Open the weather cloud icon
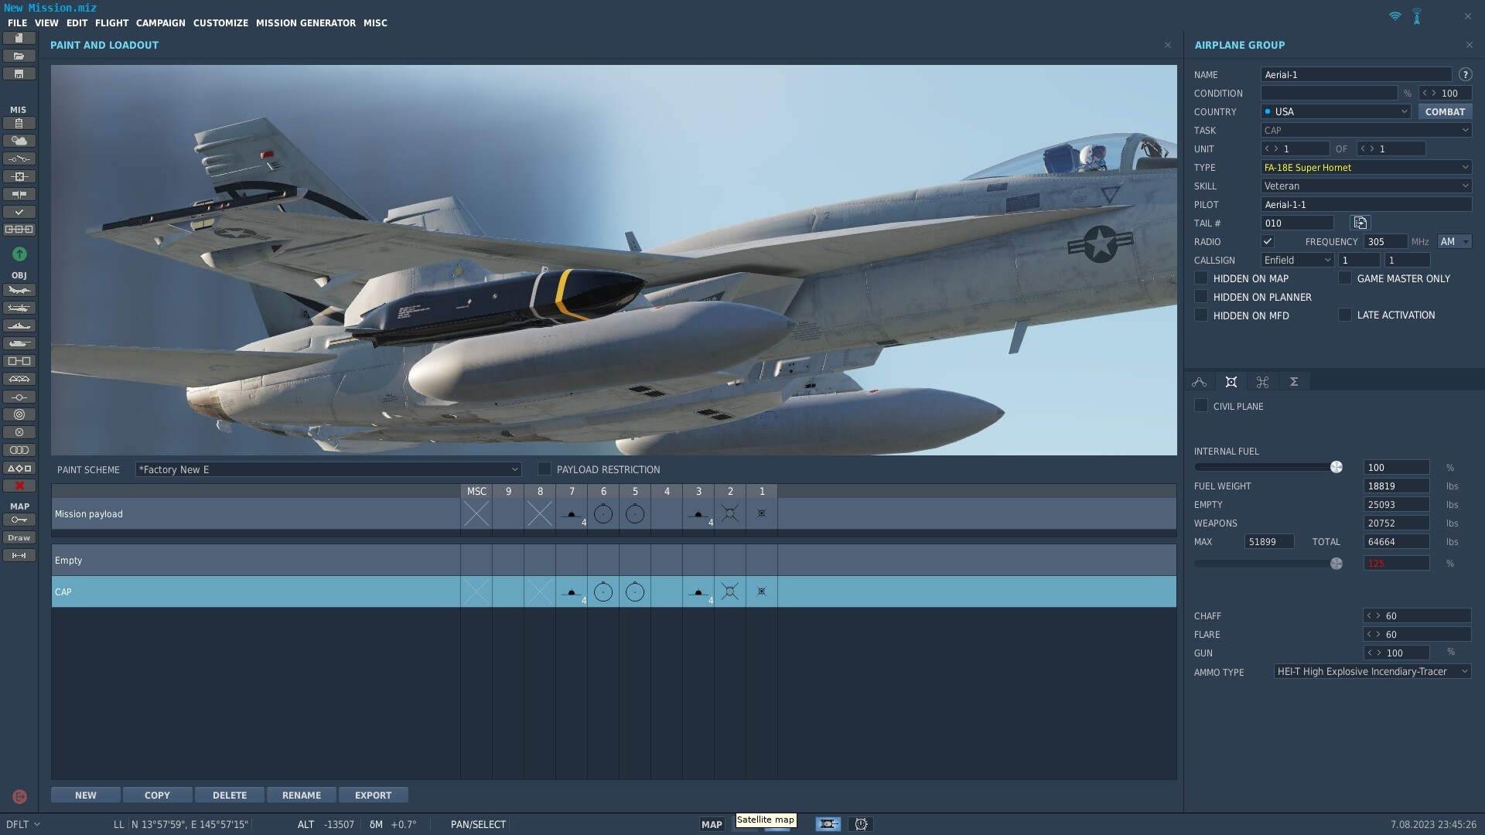 coord(19,141)
